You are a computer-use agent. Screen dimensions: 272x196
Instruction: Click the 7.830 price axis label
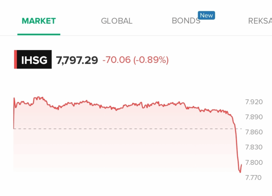coord(254,147)
